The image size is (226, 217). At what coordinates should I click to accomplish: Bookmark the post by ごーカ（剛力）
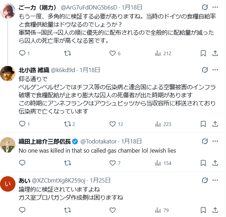click(x=203, y=53)
